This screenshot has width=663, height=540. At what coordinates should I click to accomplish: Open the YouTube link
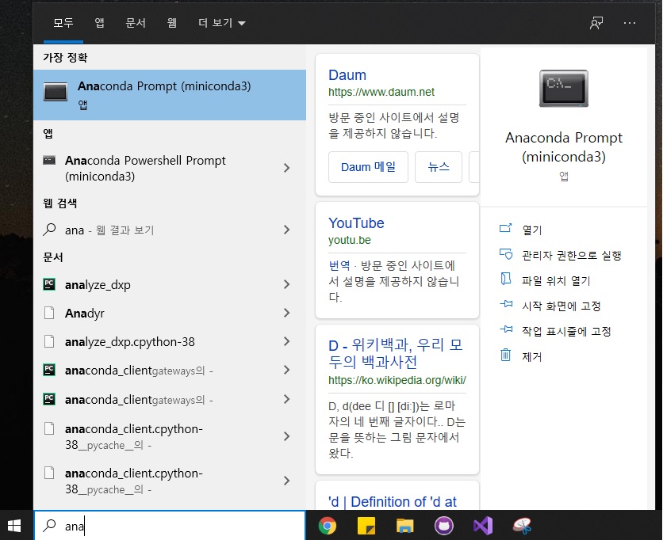point(356,223)
